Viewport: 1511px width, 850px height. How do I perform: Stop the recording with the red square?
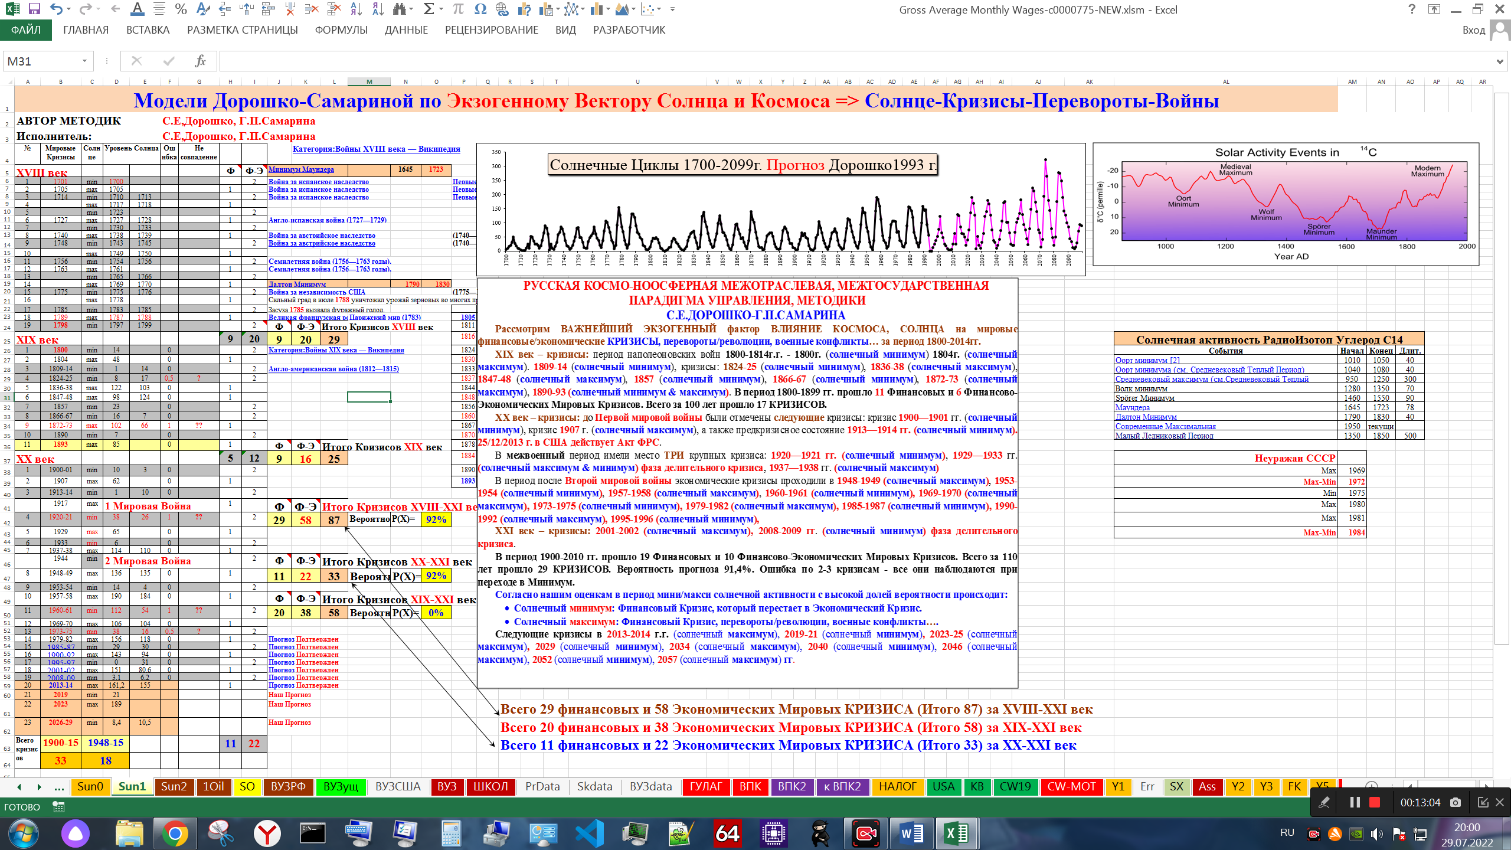pos(1375,802)
